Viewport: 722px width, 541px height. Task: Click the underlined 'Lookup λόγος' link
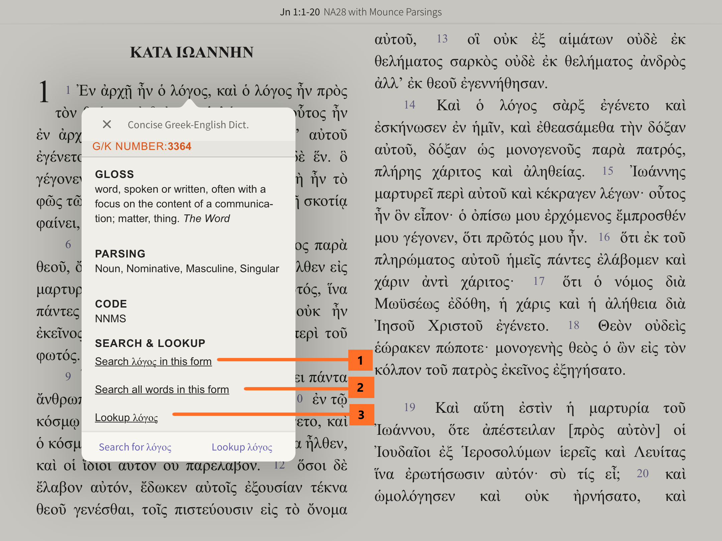point(126,418)
